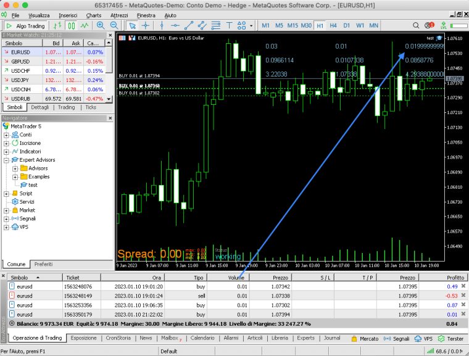The height and width of the screenshot is (356, 469).
Task: Open the Inserisci menu
Action: coord(68,15)
